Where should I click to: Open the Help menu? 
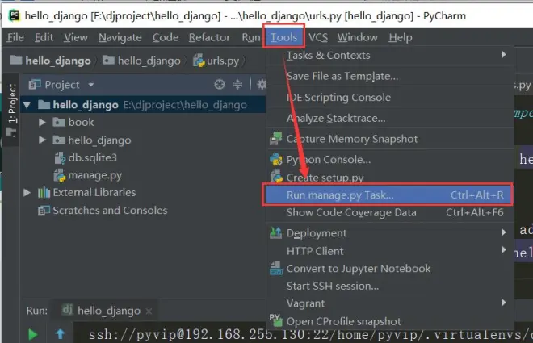click(401, 37)
